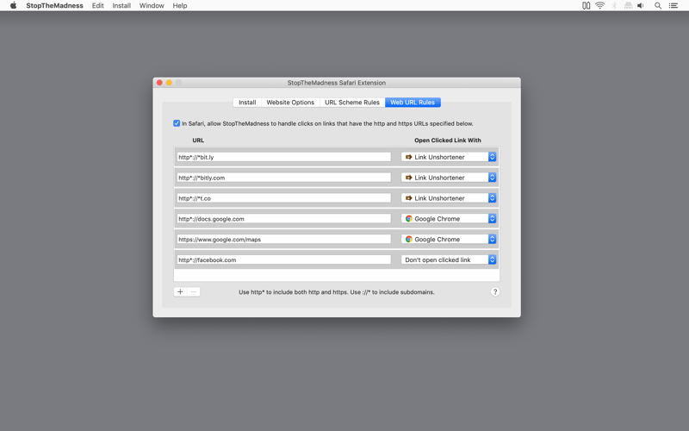
Task: Open the dropdown for the bitly.com rule
Action: tap(449, 178)
